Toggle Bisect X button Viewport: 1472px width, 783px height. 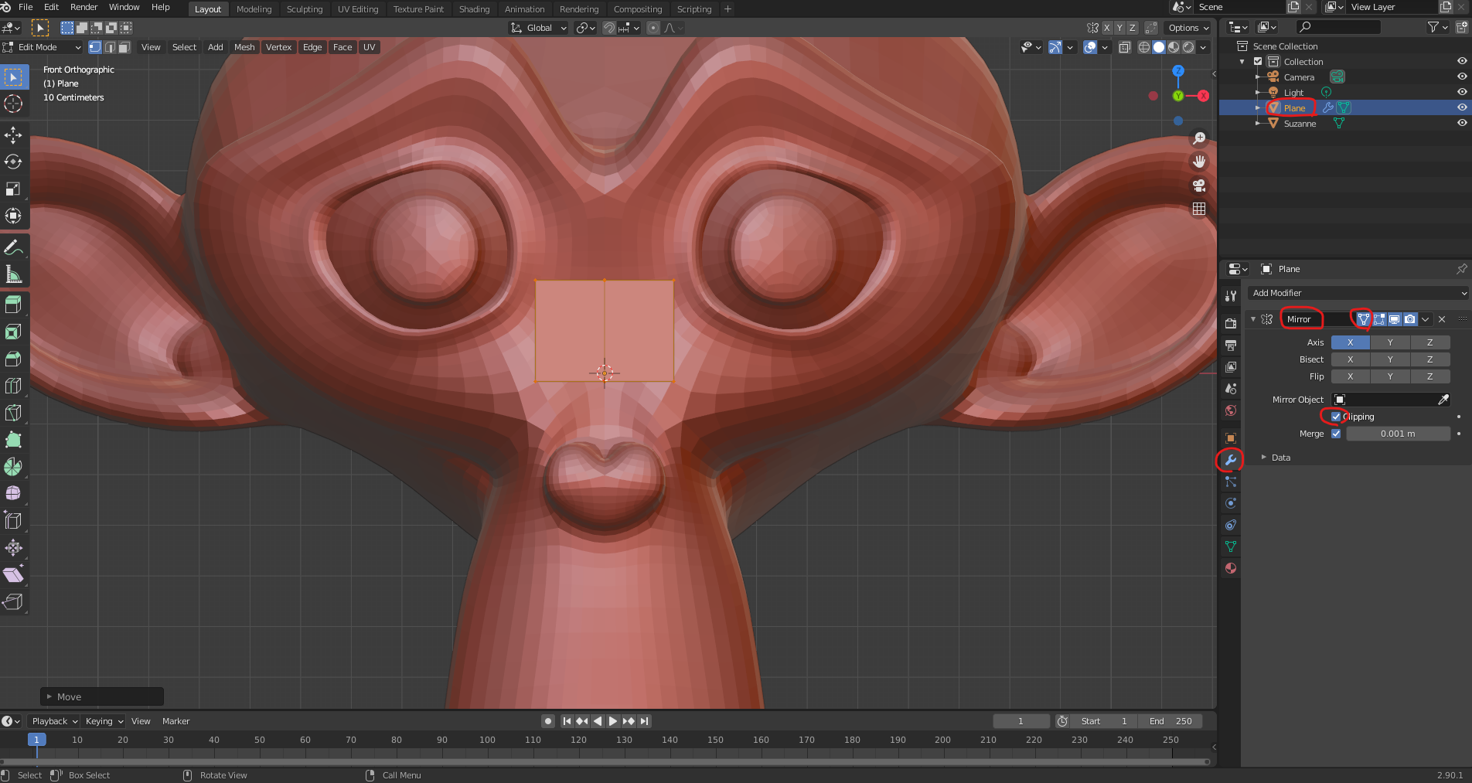(1350, 359)
